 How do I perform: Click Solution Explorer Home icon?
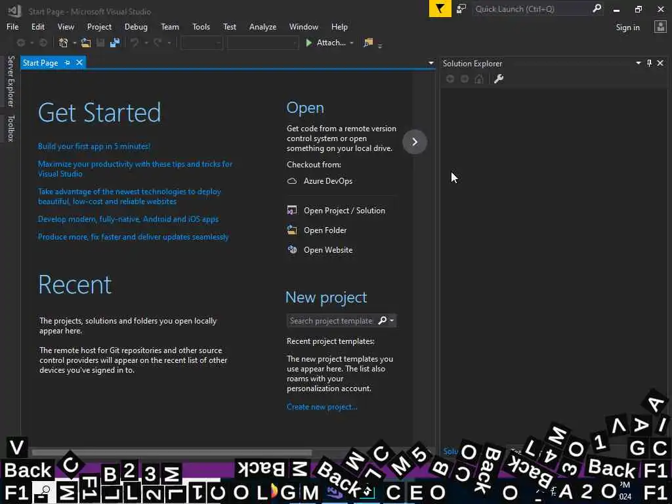click(479, 79)
